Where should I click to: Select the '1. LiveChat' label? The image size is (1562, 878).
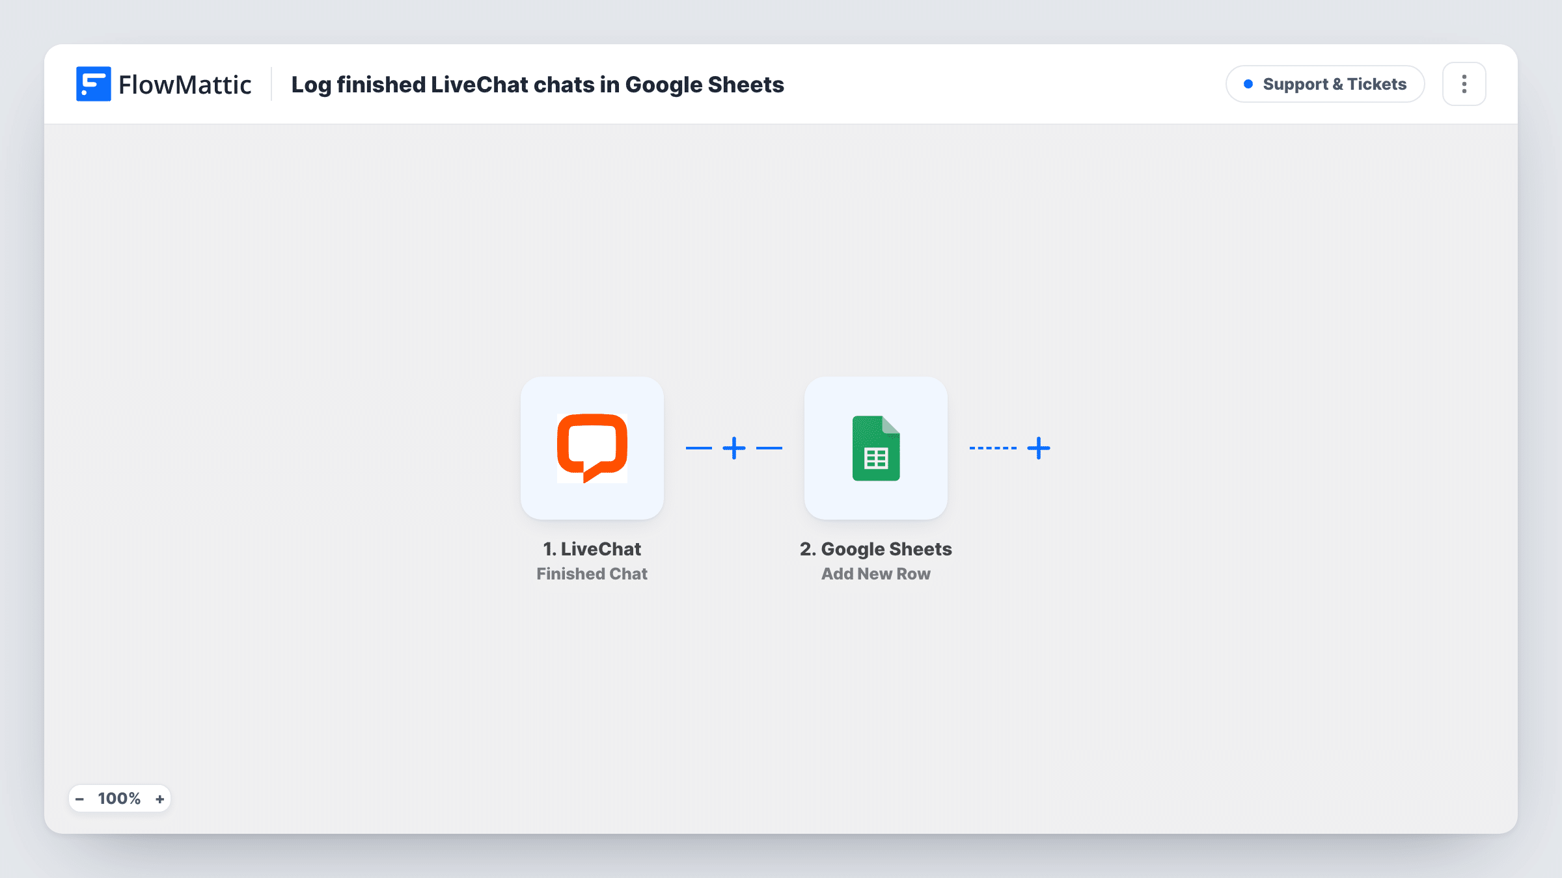click(x=592, y=549)
